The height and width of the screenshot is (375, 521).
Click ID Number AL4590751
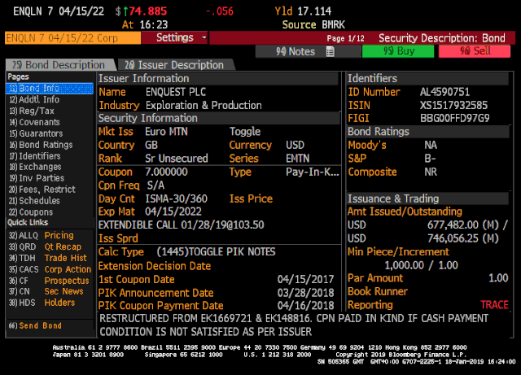pos(444,92)
